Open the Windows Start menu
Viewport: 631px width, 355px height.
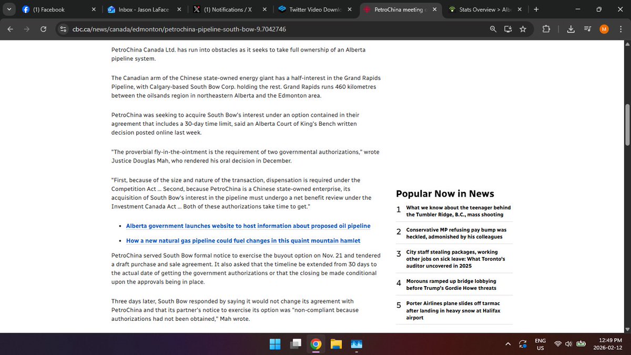[x=275, y=344]
